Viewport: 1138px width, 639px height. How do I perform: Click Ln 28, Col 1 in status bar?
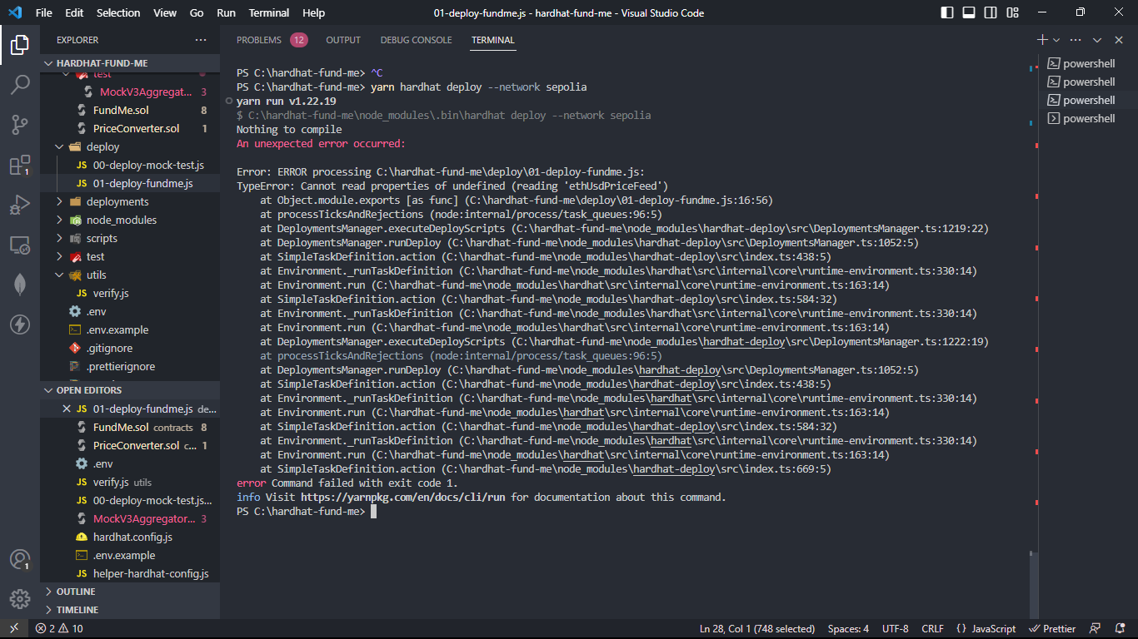coord(757,629)
